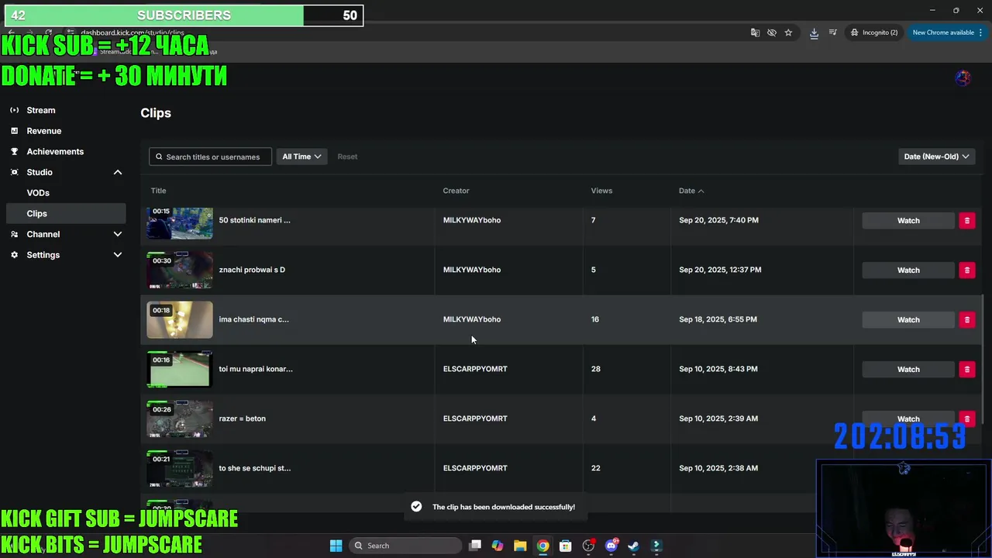The width and height of the screenshot is (992, 558).
Task: Click the Creator column header
Action: pyautogui.click(x=456, y=191)
